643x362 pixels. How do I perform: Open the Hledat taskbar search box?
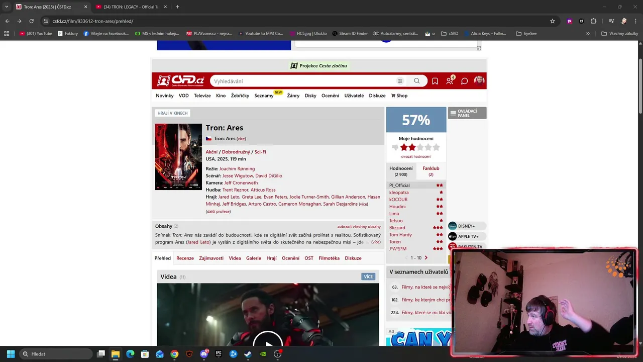(x=56, y=354)
